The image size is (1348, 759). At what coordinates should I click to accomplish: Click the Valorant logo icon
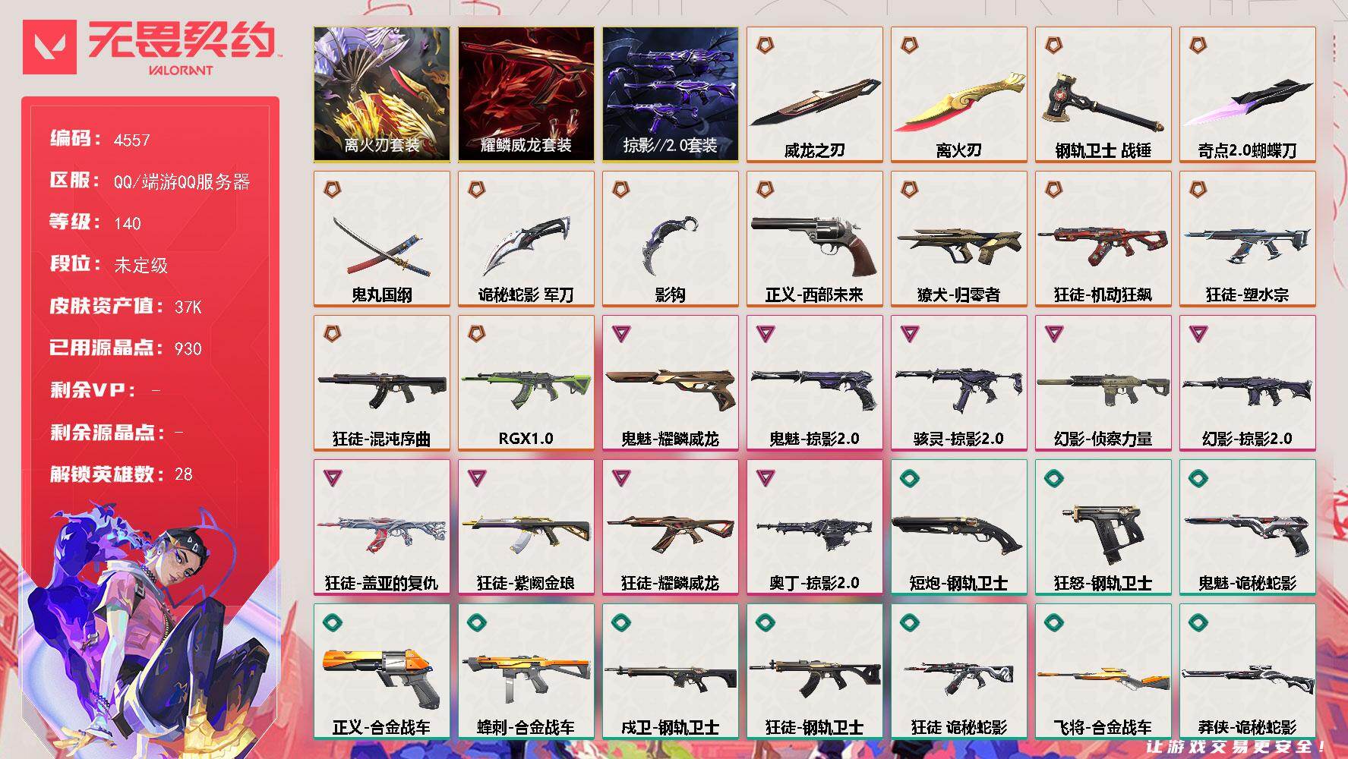49,47
